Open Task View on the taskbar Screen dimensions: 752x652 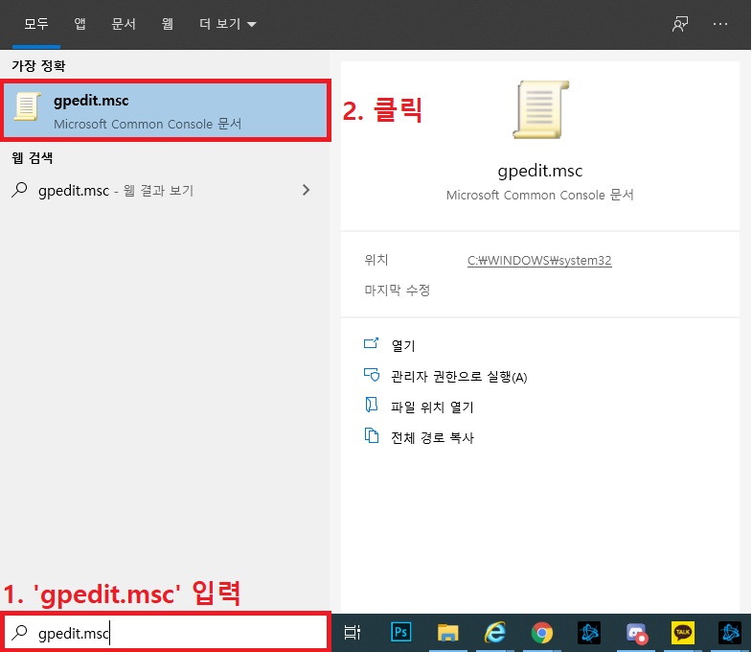pyautogui.click(x=353, y=633)
